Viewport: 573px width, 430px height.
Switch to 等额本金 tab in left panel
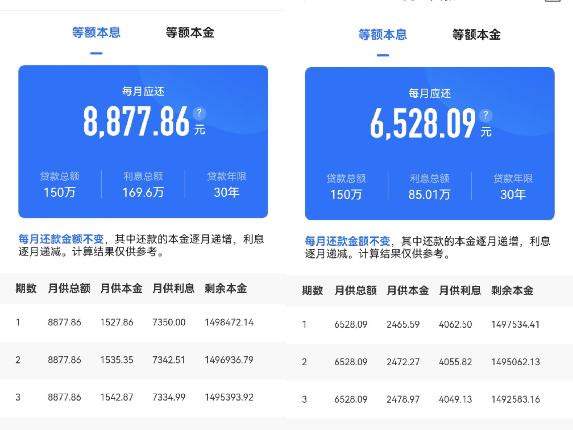(x=190, y=33)
